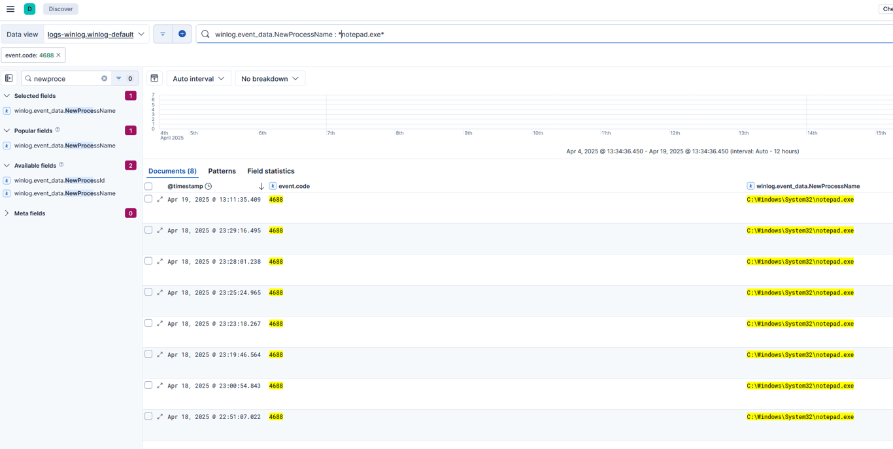Toggle the field sidebar panel icon
Image resolution: width=893 pixels, height=449 pixels.
tap(9, 78)
